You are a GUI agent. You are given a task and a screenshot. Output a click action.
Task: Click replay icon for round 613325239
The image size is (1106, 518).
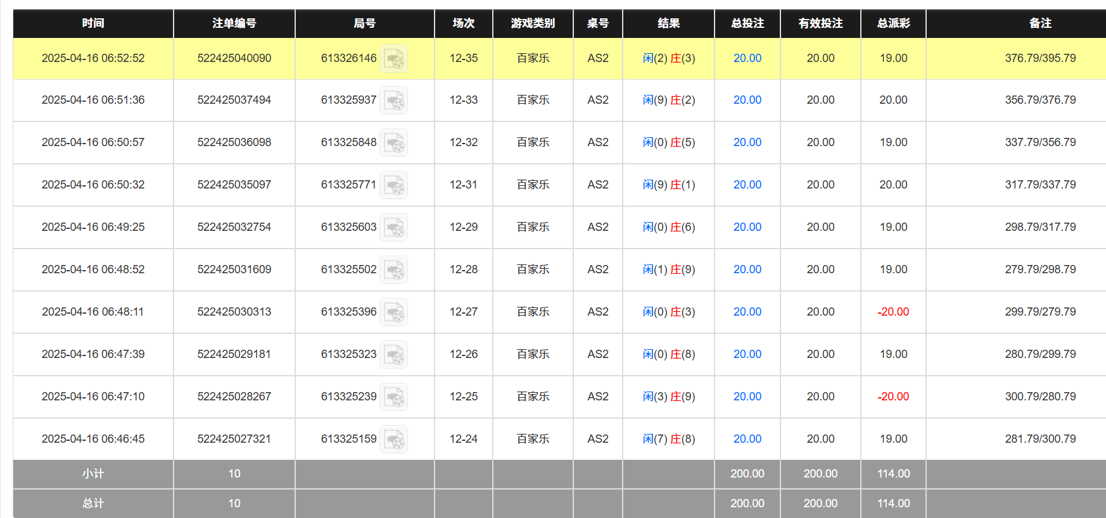393,397
